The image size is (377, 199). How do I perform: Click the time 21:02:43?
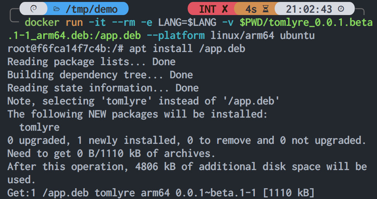tap(309, 9)
